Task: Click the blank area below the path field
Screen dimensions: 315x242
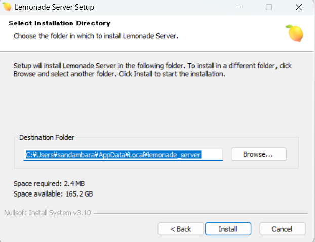Action: [x=152, y=169]
